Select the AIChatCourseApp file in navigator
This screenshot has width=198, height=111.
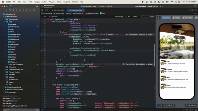(x=16, y=64)
